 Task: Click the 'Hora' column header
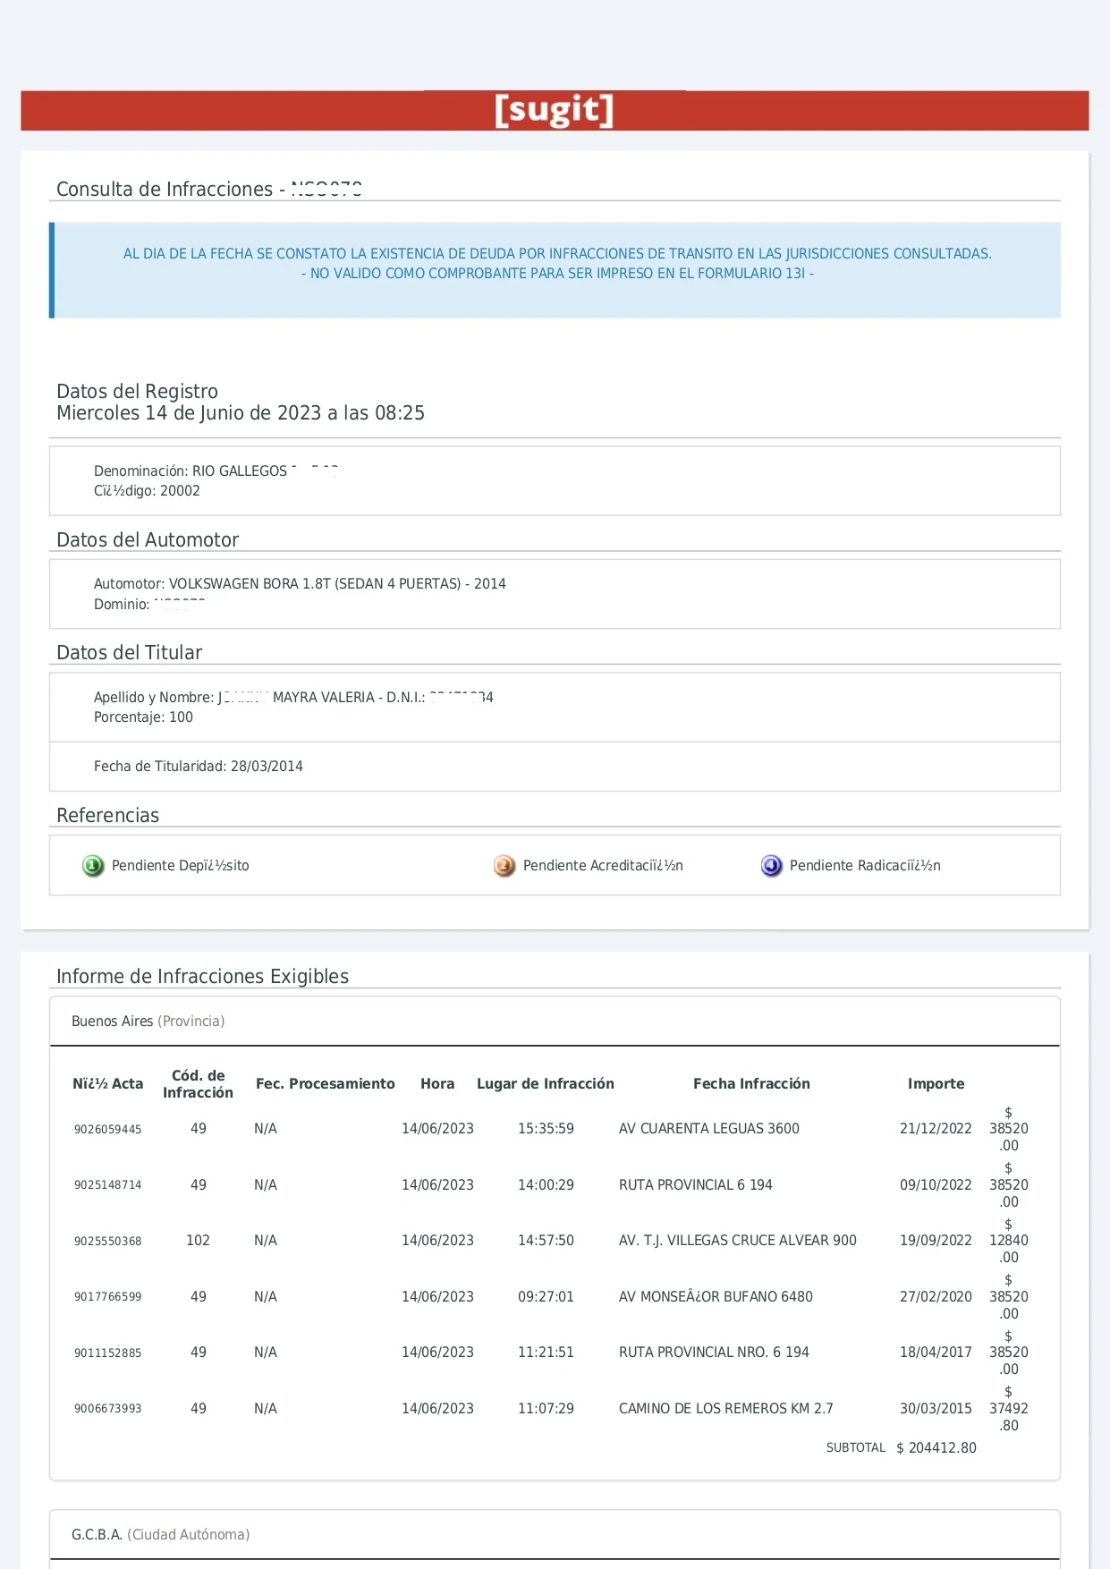(437, 1084)
